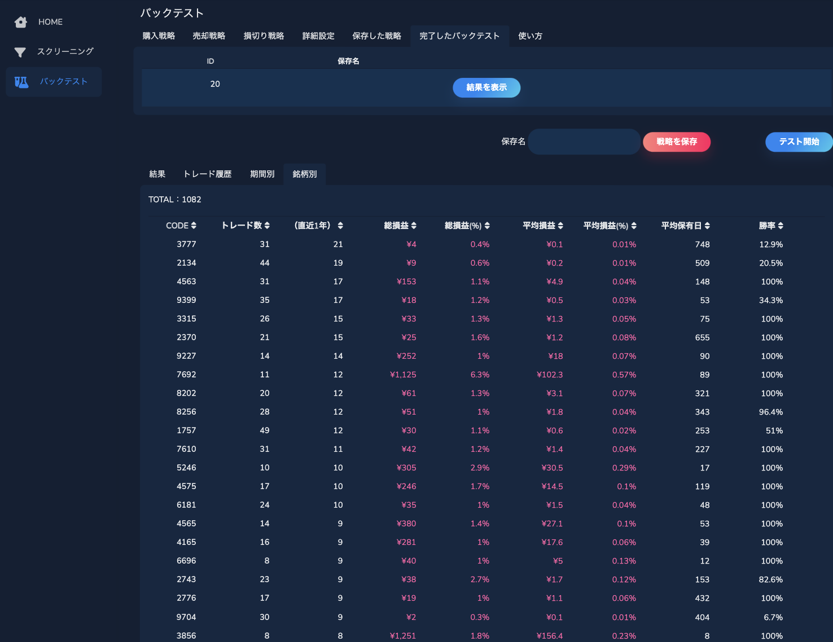Switch to the 詳細設定 tab
Viewport: 833px width, 642px height.
[x=318, y=36]
